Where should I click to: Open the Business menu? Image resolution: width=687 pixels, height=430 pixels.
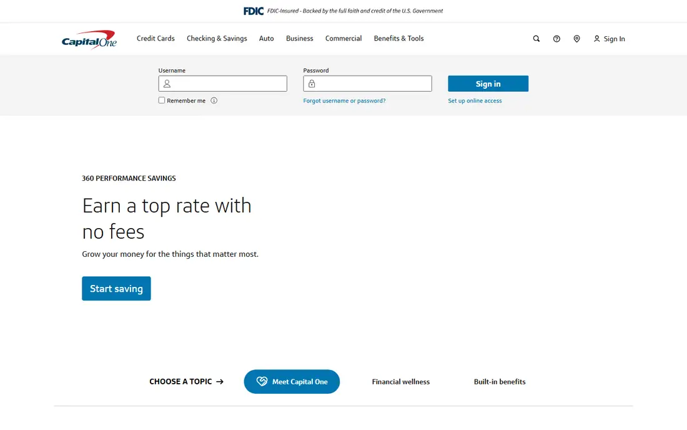[x=300, y=39]
